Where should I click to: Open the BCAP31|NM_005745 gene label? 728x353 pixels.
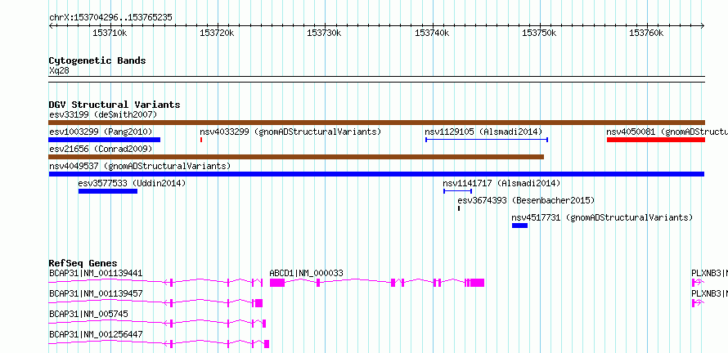(88, 314)
